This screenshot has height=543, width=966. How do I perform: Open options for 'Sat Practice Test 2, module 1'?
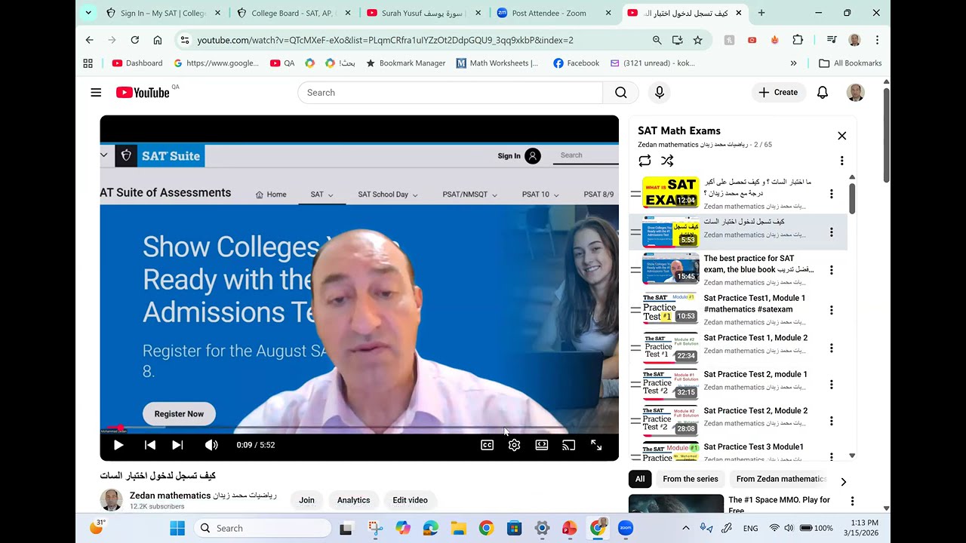(832, 385)
